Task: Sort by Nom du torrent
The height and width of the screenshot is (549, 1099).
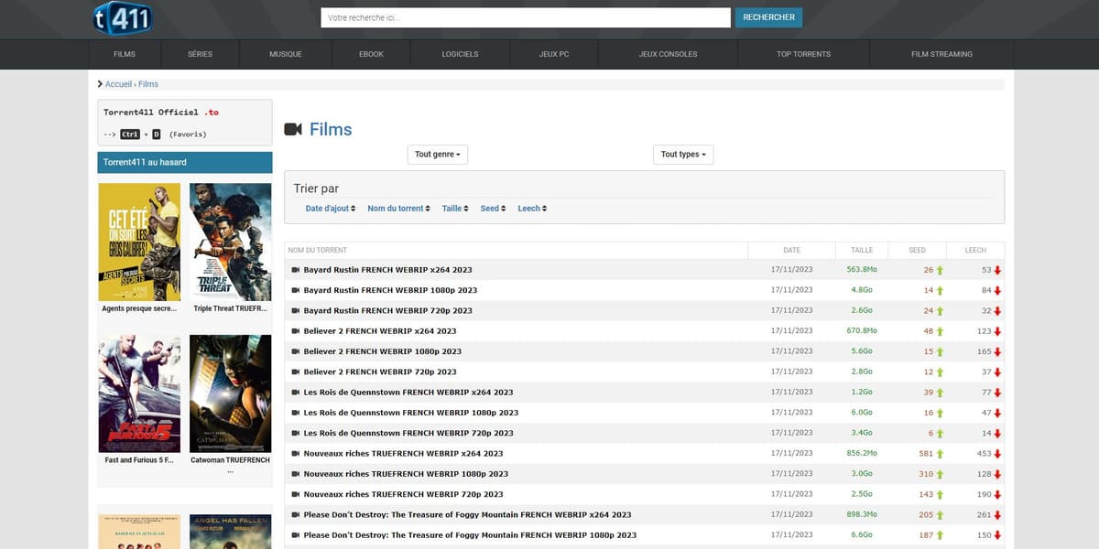Action: (399, 209)
